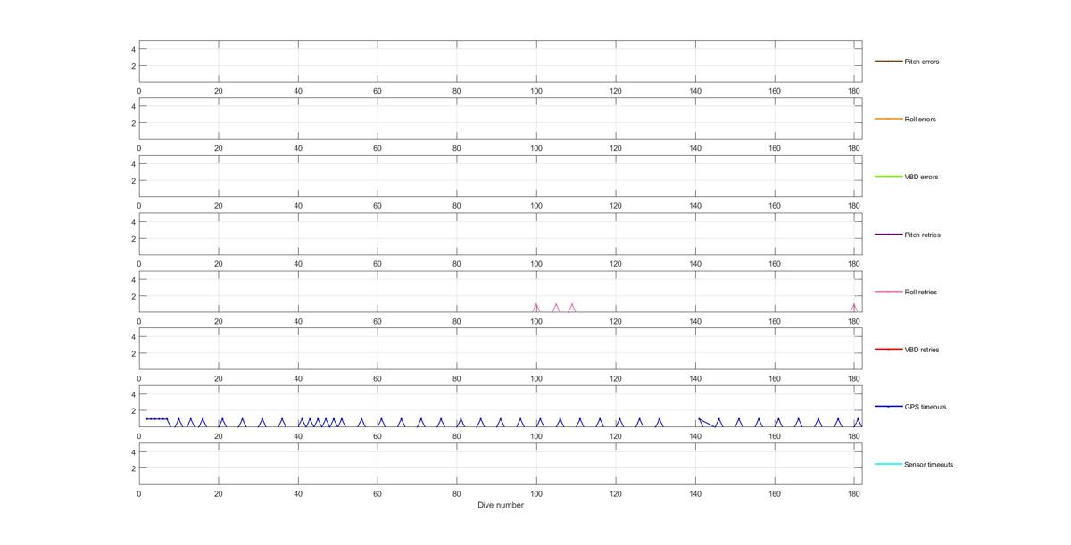This screenshot has width=1071, height=545.
Task: Click tick label 20 under Pitch retries plot
Action: (x=219, y=264)
